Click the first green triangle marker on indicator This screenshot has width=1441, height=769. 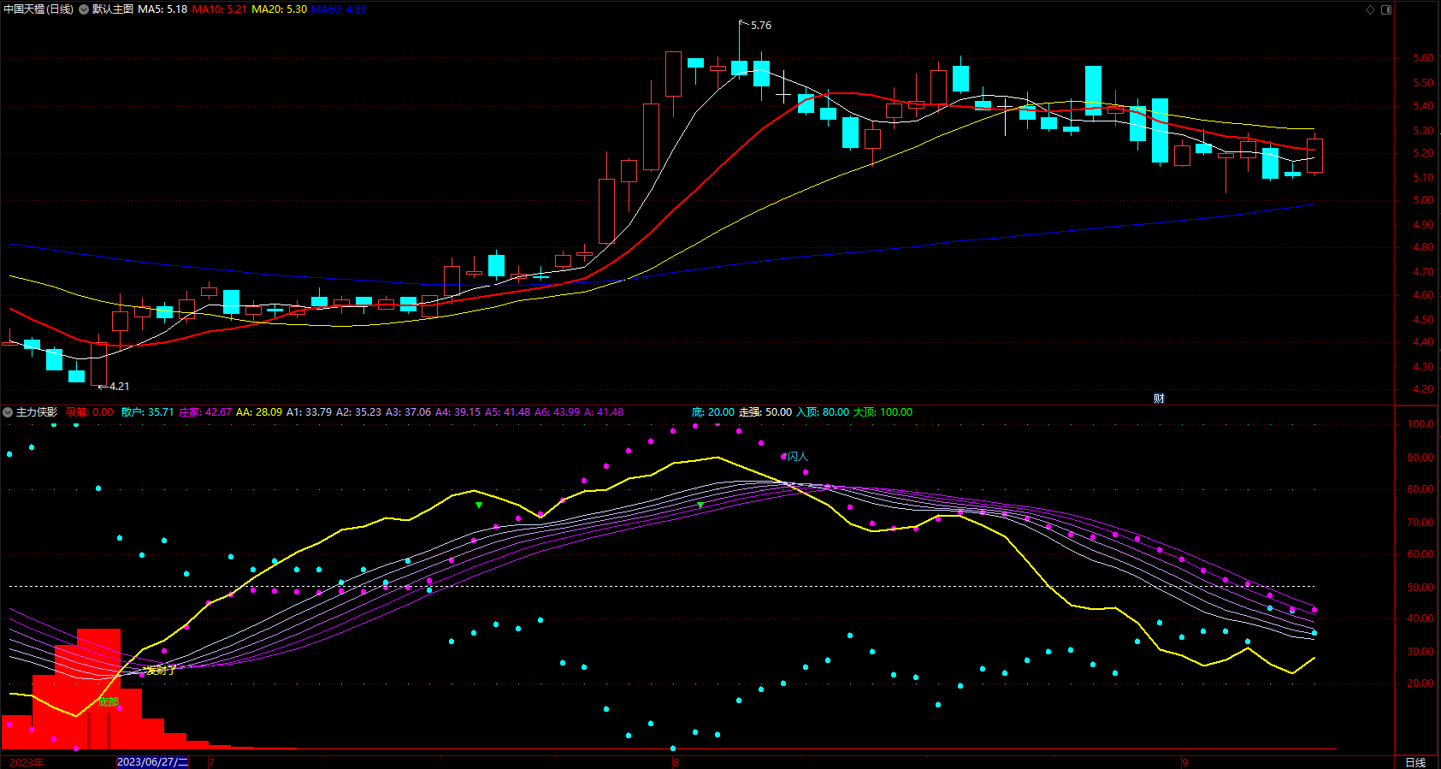pyautogui.click(x=479, y=506)
